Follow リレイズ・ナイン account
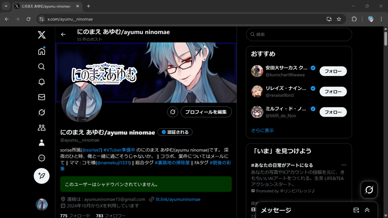The image size is (388, 218). pyautogui.click(x=333, y=92)
